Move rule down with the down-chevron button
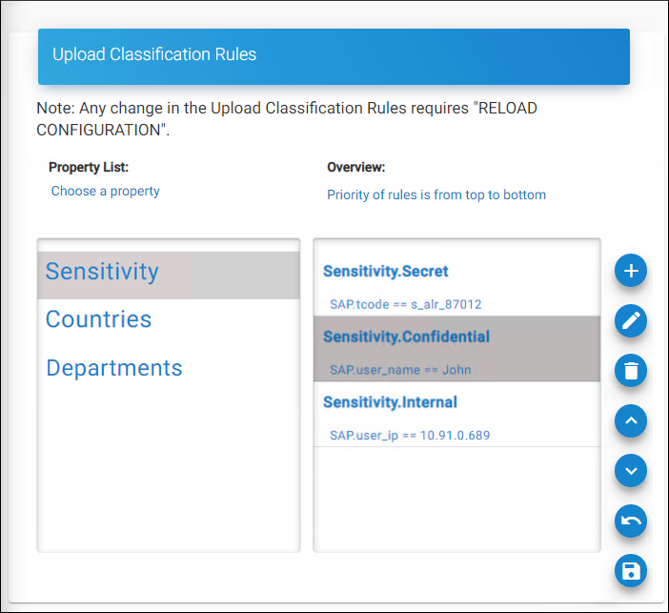Screen dimensions: 669x613 click(x=631, y=470)
